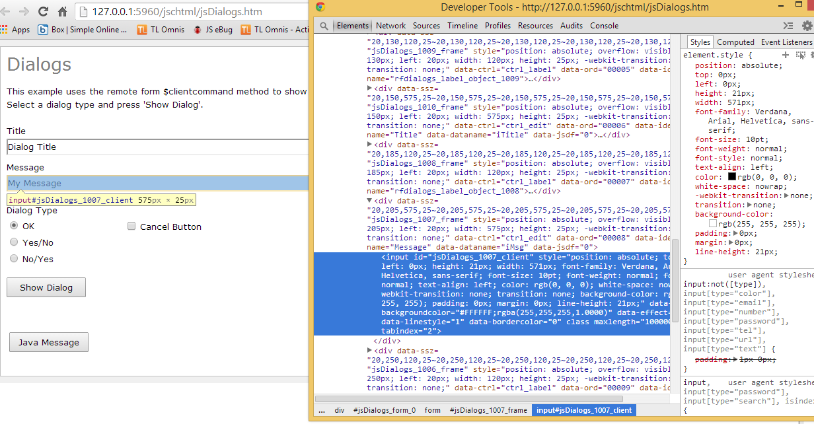The height and width of the screenshot is (424, 814).
Task: Reload the page using the refresh icon
Action: click(x=42, y=11)
